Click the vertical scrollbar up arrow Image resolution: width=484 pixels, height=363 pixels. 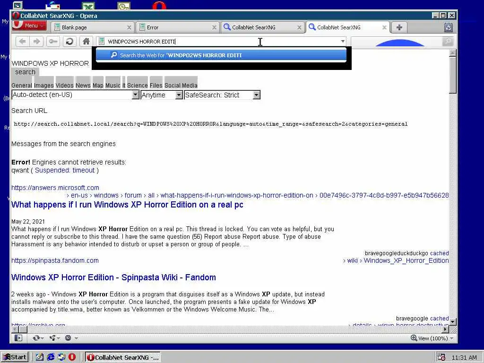click(452, 53)
